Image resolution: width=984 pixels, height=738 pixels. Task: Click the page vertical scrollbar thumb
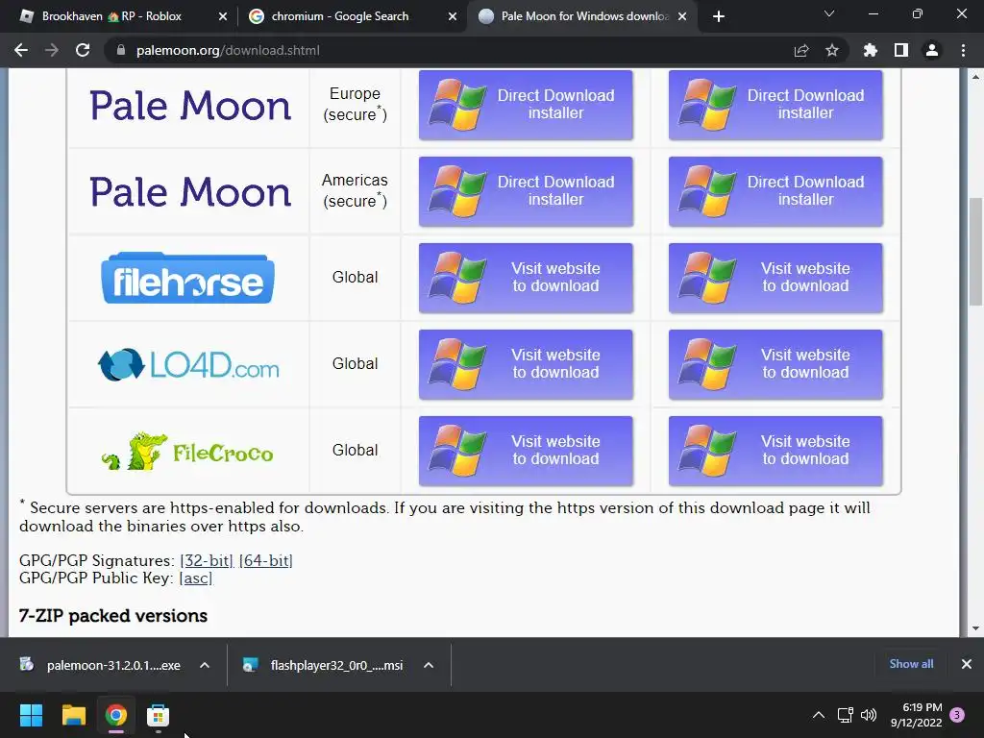[975, 251]
